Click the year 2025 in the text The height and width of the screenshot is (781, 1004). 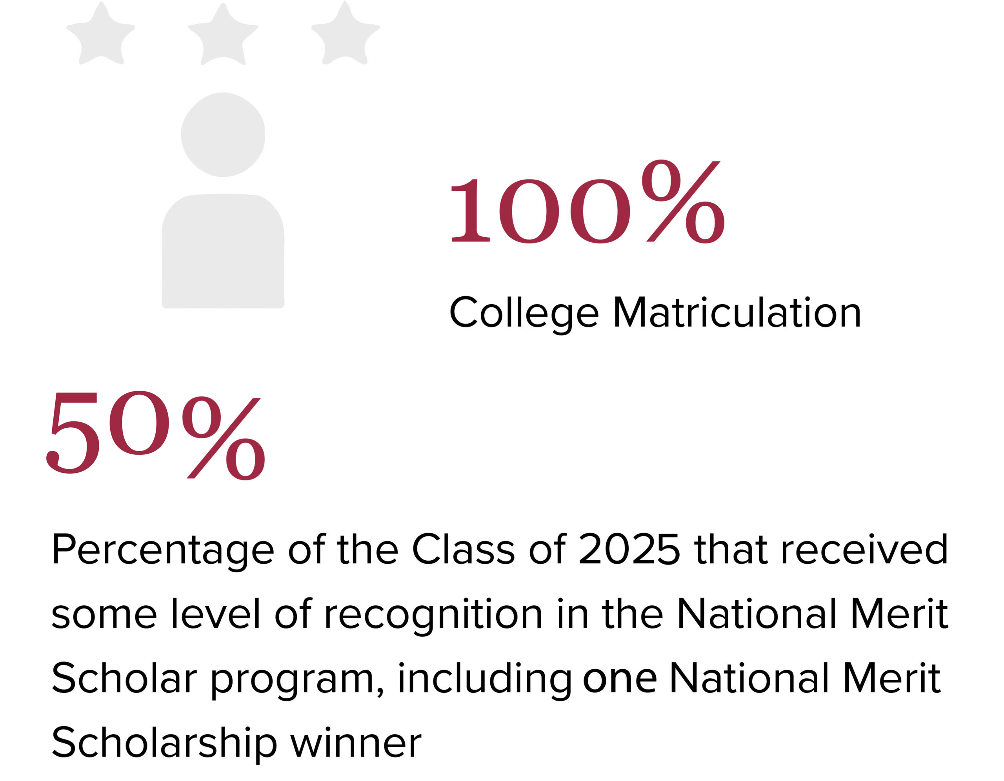point(629,549)
